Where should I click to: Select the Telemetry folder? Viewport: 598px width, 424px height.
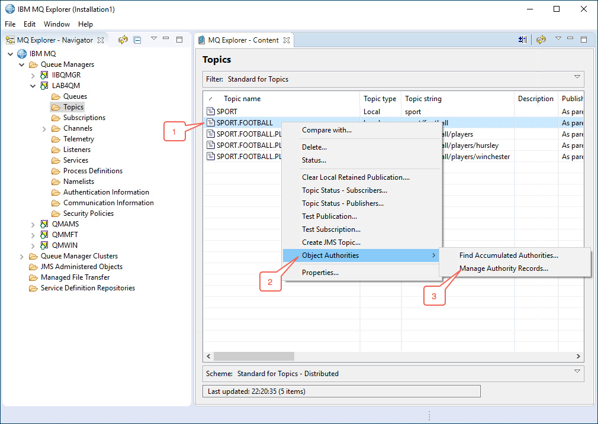pyautogui.click(x=79, y=139)
